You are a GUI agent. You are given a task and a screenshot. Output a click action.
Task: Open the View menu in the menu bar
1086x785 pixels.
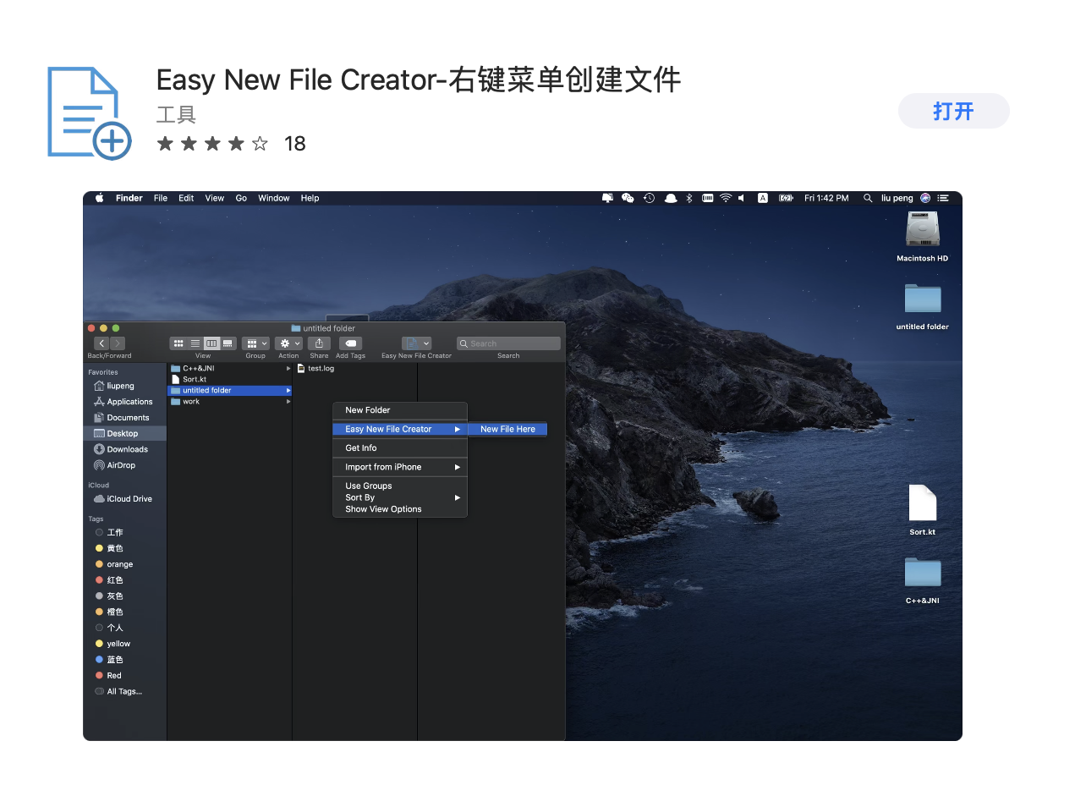[215, 198]
